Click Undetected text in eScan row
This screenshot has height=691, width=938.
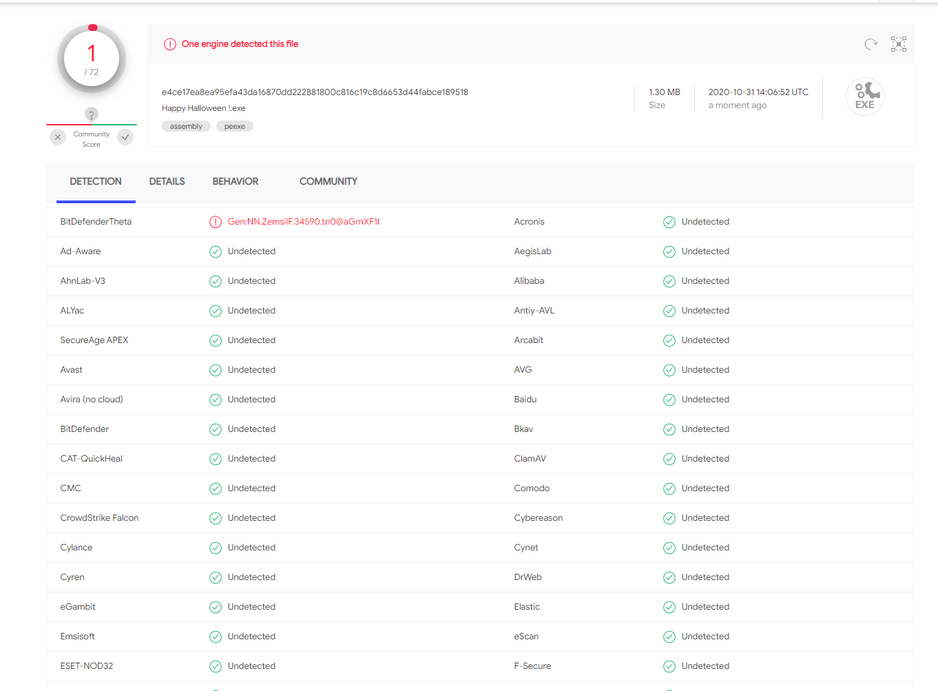(705, 637)
